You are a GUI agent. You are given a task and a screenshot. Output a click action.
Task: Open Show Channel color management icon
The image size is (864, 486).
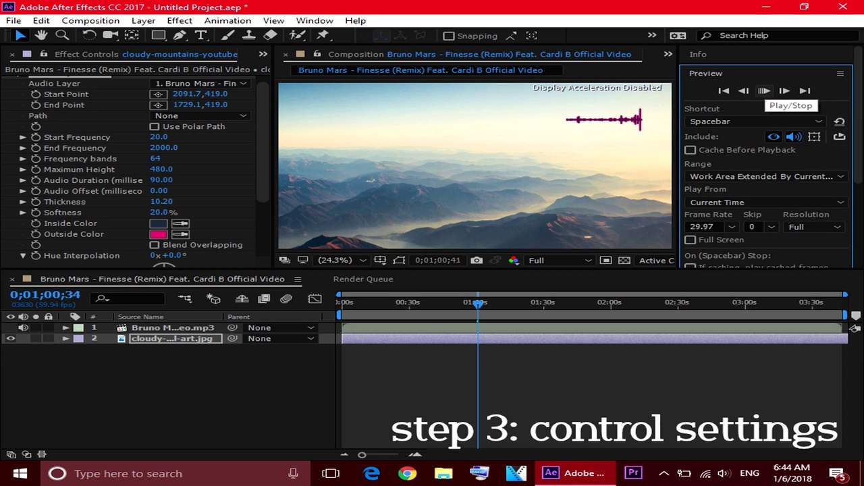514,261
